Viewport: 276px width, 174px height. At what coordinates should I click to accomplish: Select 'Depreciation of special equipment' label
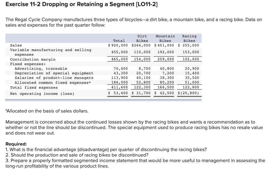tap(54, 73)
